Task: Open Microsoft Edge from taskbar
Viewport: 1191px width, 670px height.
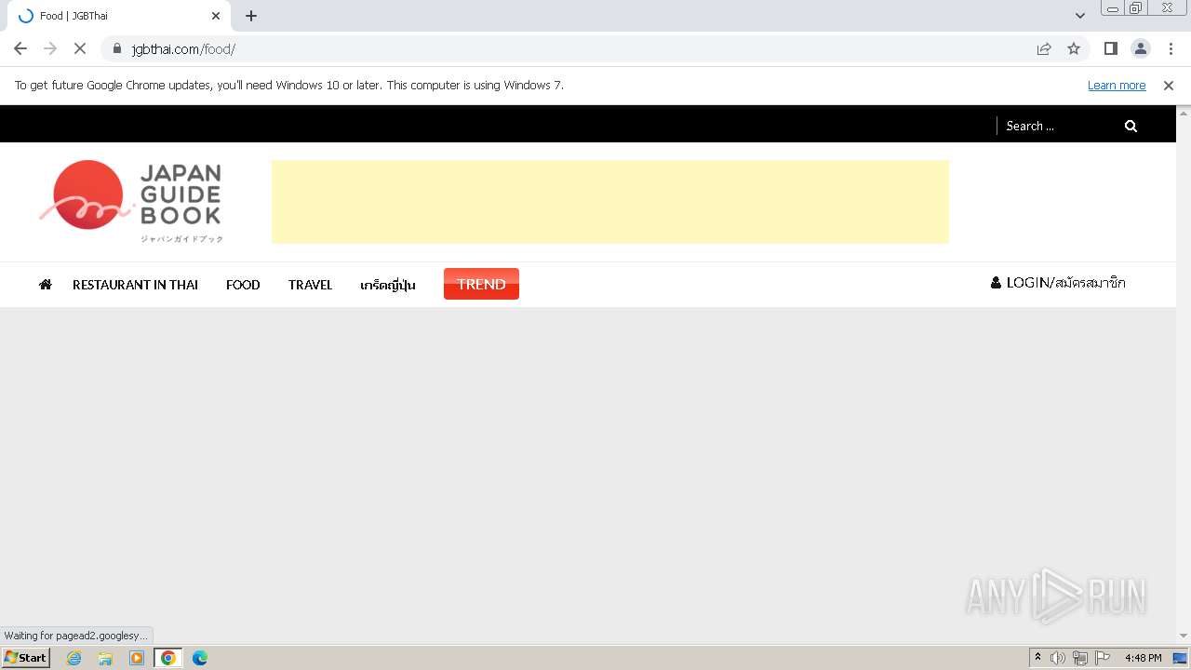Action: click(200, 658)
